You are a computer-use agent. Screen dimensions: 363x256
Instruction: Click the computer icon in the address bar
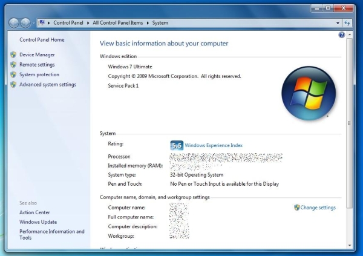pyautogui.click(x=42, y=23)
